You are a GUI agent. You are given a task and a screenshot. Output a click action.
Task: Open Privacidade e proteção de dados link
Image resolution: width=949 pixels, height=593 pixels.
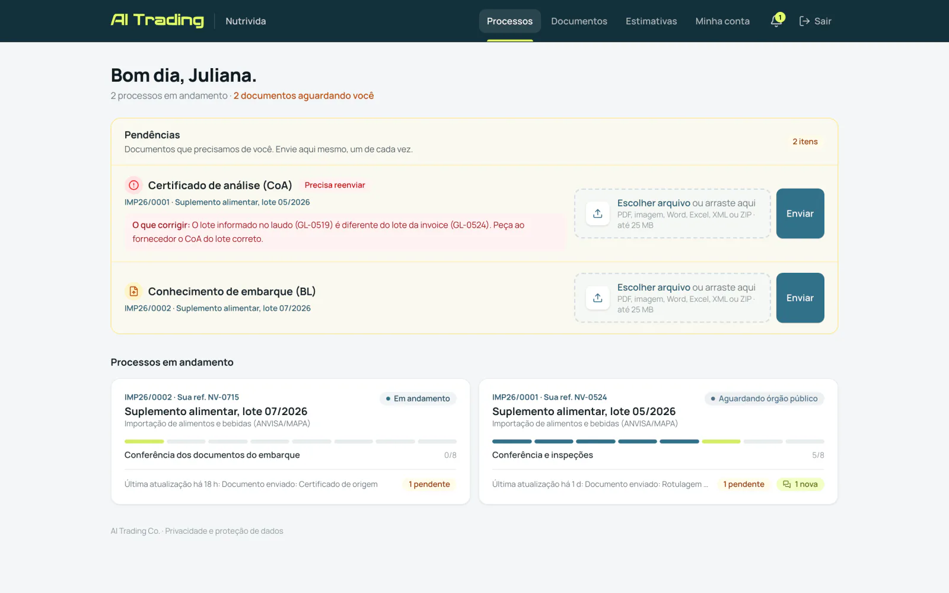pos(224,531)
